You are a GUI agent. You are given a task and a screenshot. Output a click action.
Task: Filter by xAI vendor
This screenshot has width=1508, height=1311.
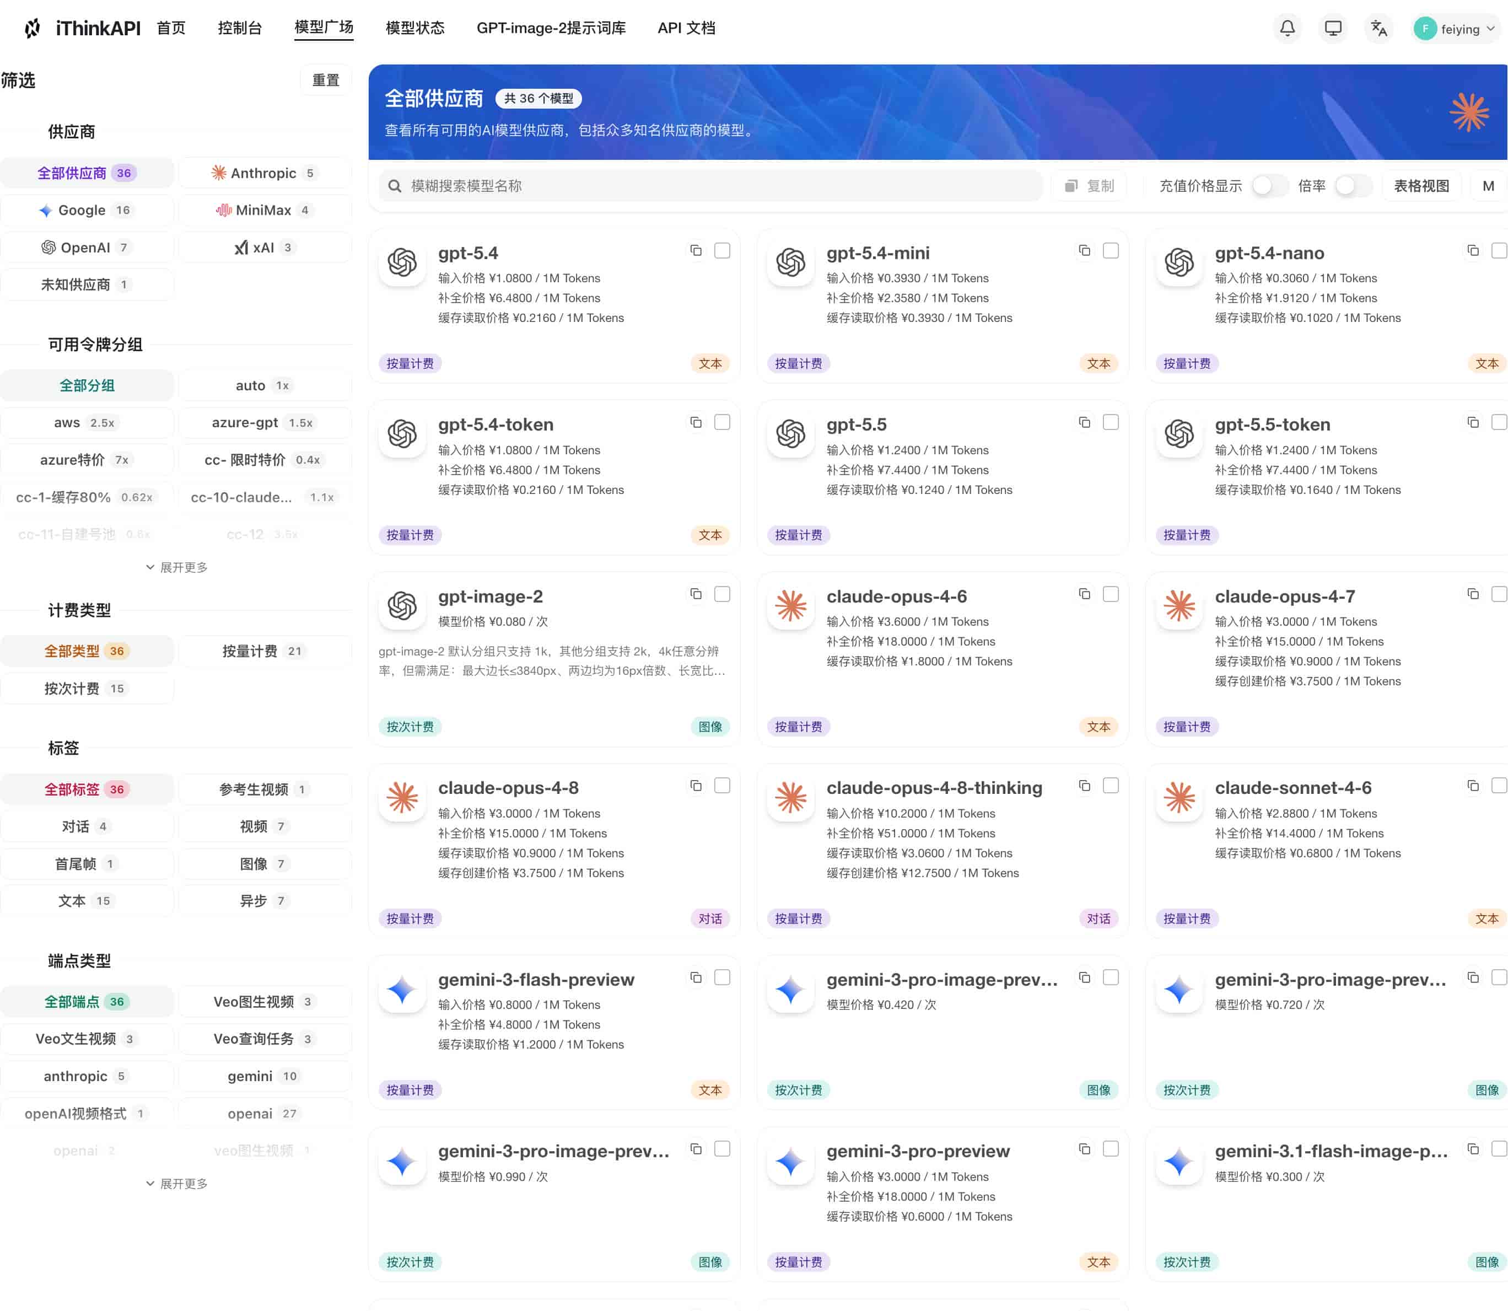[x=265, y=248]
